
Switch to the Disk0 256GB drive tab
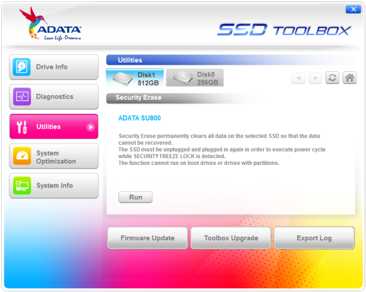point(195,78)
